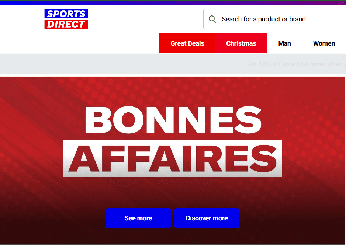Click the search placeholder text
The height and width of the screenshot is (245, 346).
(264, 19)
